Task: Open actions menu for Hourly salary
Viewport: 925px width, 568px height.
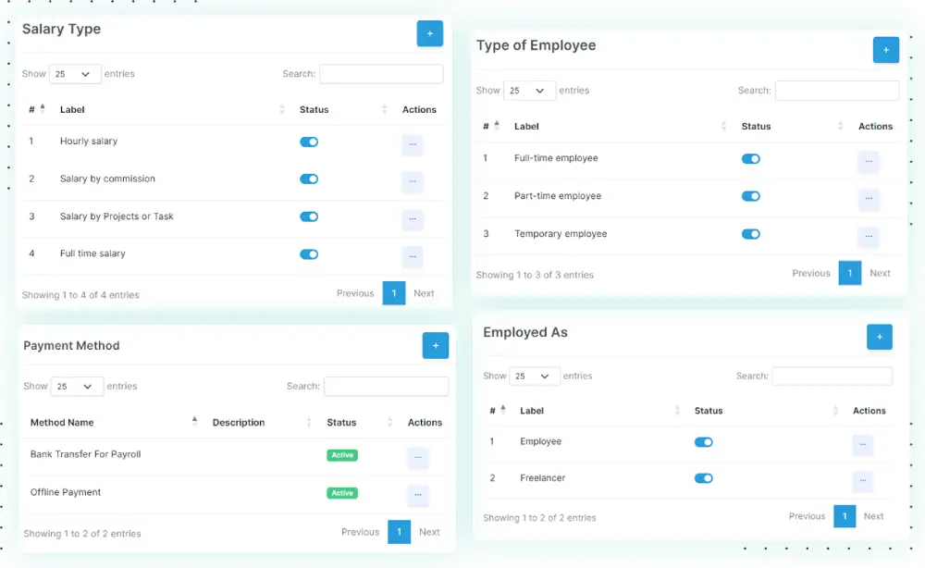Action: (x=412, y=145)
